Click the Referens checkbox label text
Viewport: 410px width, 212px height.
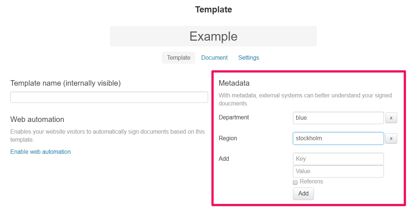point(311,182)
